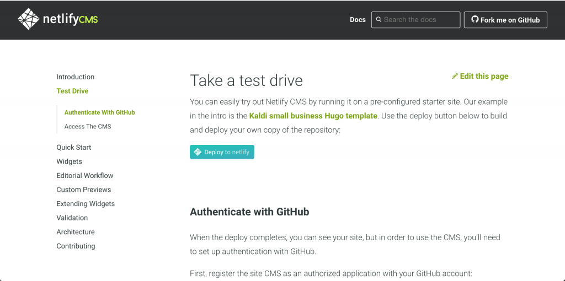This screenshot has width=565, height=281.
Task: Jump to Authenticate With GitHub subsection
Action: point(99,112)
